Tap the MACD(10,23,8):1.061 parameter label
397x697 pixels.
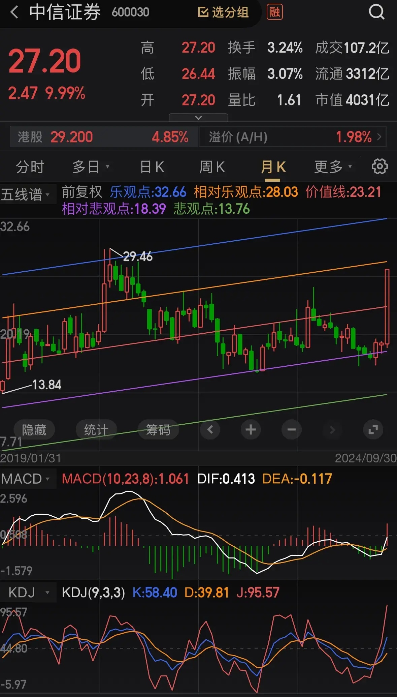pyautogui.click(x=125, y=479)
